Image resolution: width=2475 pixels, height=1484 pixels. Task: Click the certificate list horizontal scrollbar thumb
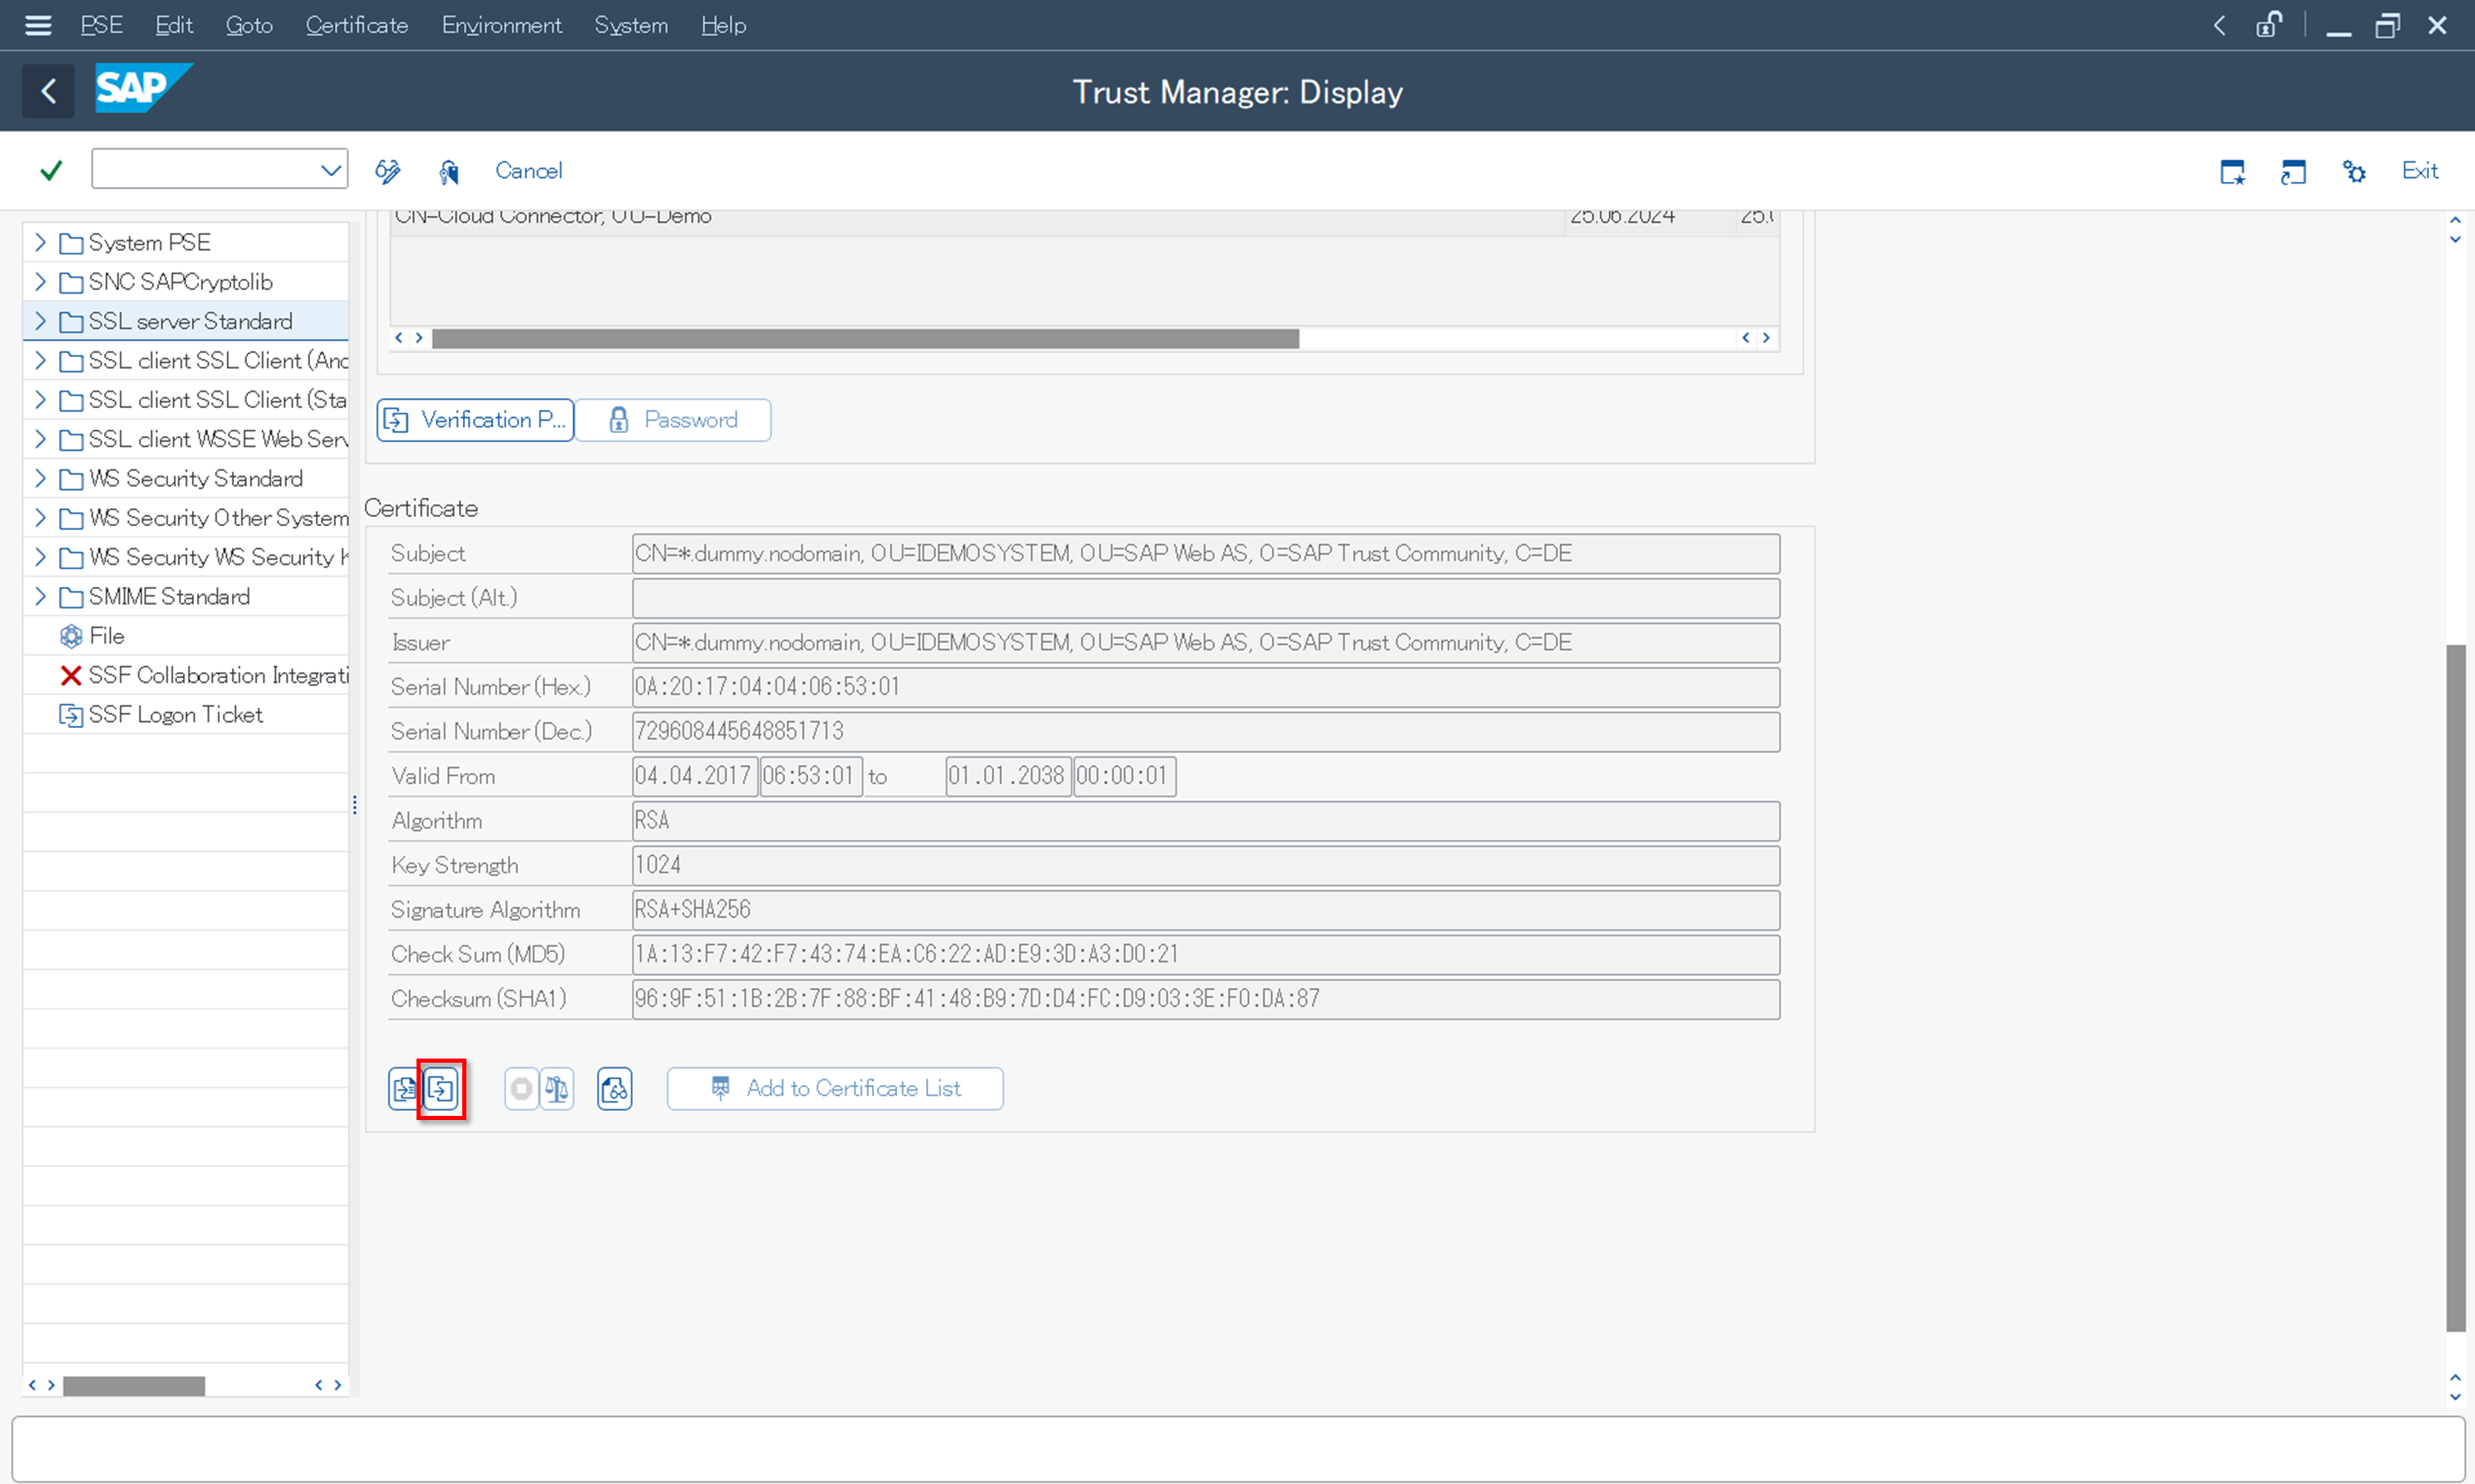pos(865,339)
